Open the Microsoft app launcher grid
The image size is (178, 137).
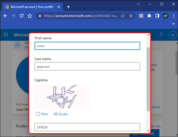pyautogui.click(x=6, y=35)
